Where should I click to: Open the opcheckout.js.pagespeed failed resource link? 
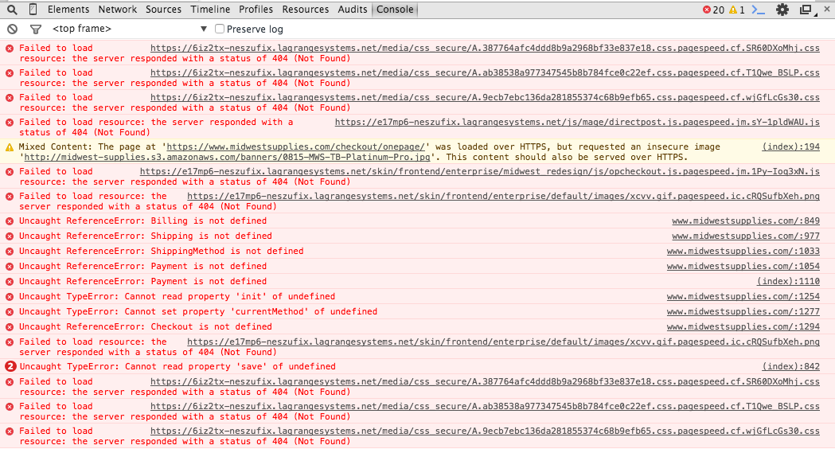pos(480,171)
